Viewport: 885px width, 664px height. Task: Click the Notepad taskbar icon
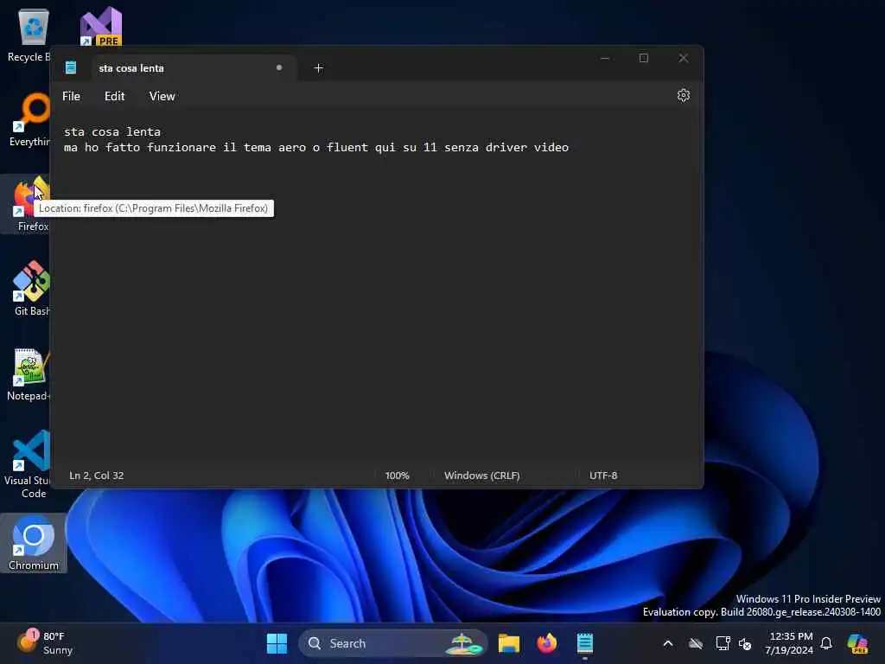585,643
